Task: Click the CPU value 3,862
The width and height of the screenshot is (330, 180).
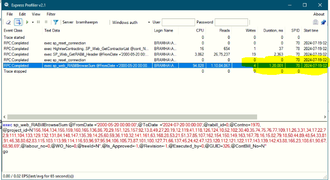Action: coord(199,54)
